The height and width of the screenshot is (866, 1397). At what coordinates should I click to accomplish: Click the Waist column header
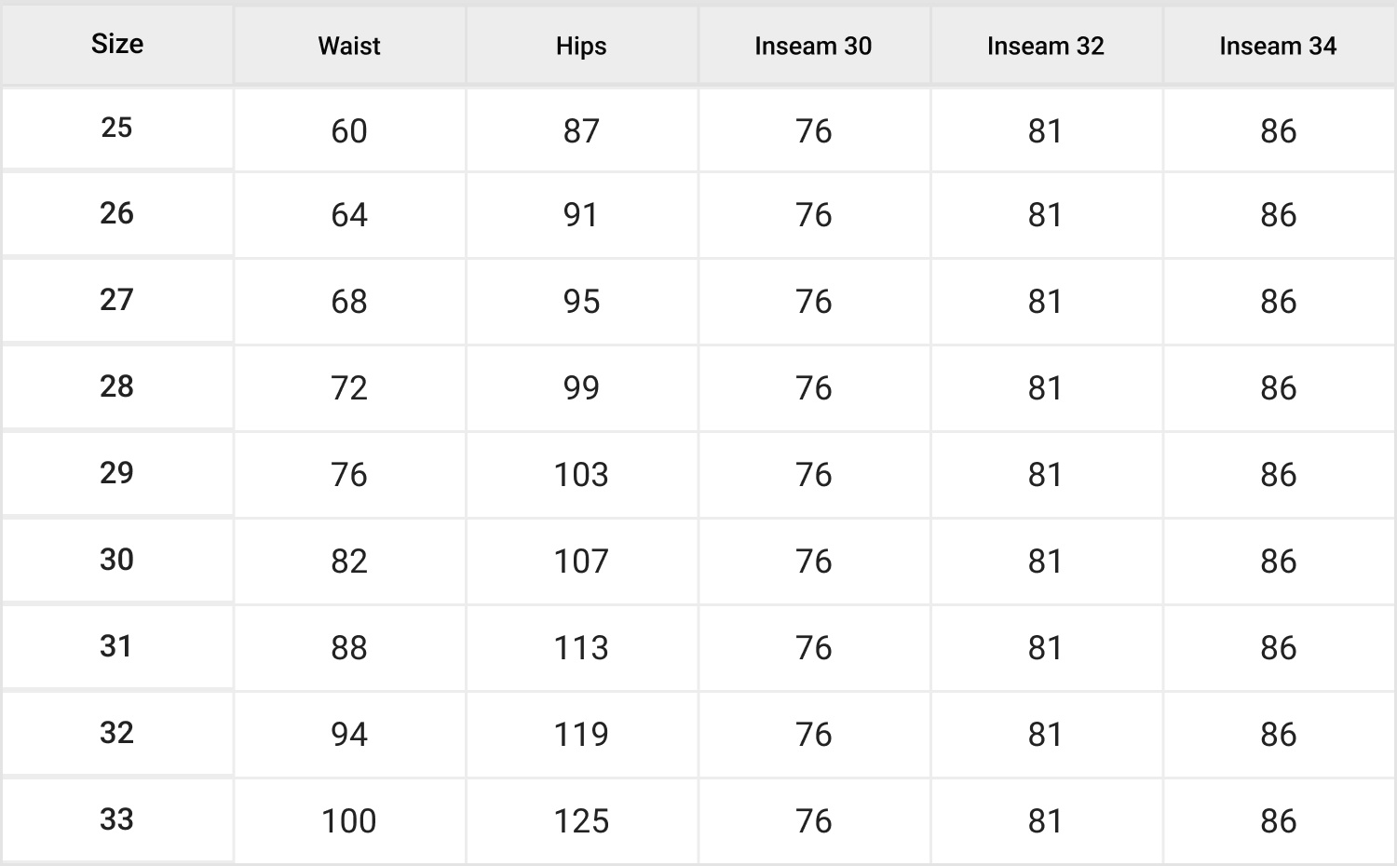pyautogui.click(x=349, y=46)
